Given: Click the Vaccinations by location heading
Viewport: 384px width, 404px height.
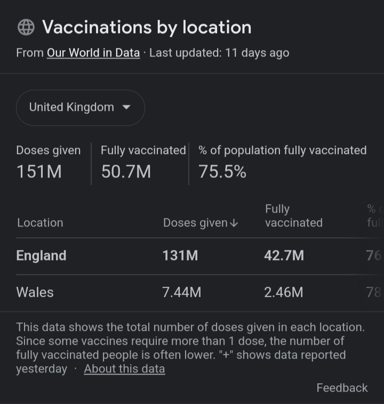Looking at the screenshot, I should [147, 27].
